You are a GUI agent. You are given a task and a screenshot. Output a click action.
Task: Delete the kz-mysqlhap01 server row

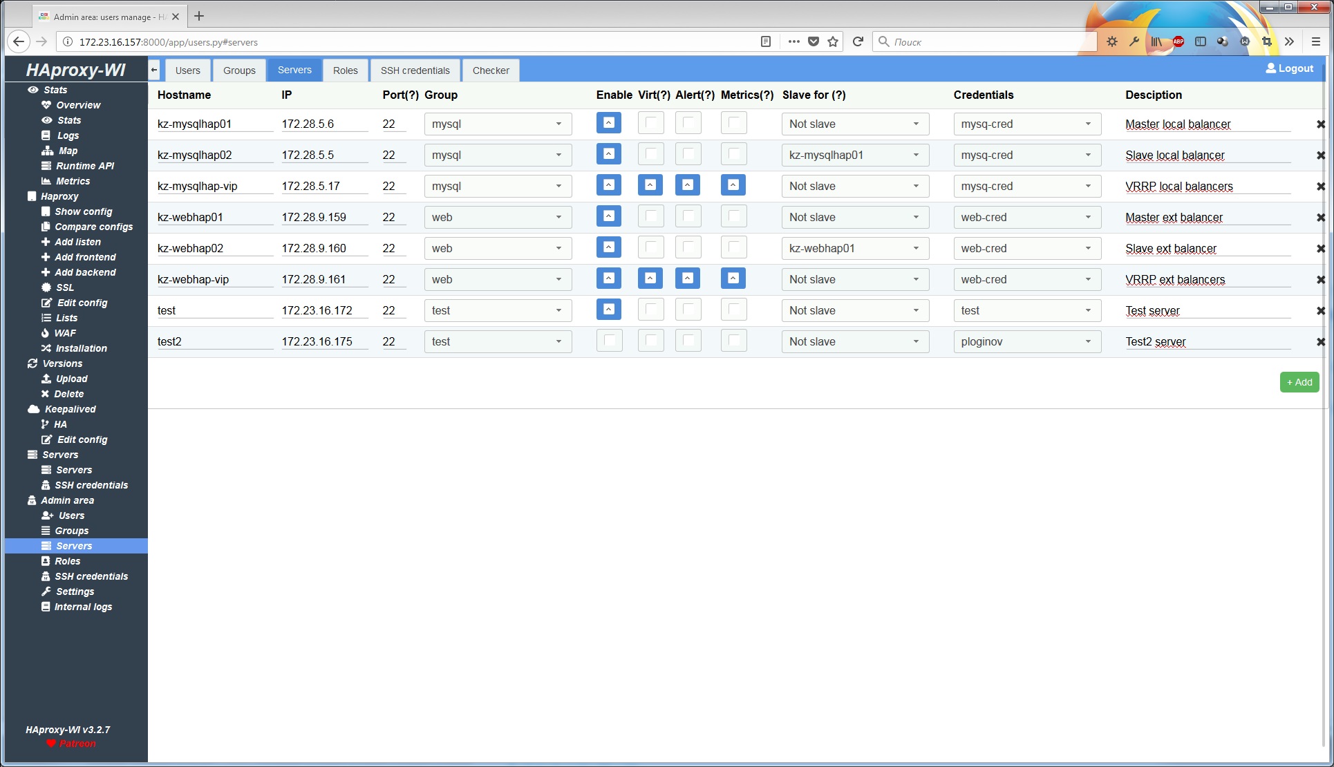[x=1320, y=124]
